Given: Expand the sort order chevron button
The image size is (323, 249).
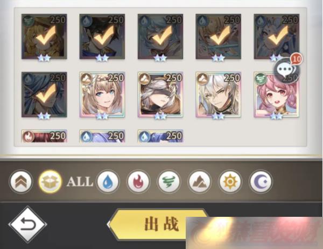Looking at the screenshot, I should 21,182.
